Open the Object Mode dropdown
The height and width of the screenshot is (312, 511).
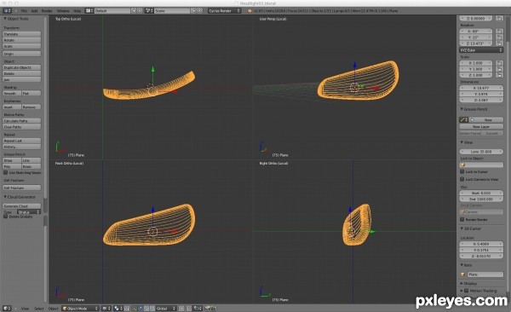[x=80, y=309]
